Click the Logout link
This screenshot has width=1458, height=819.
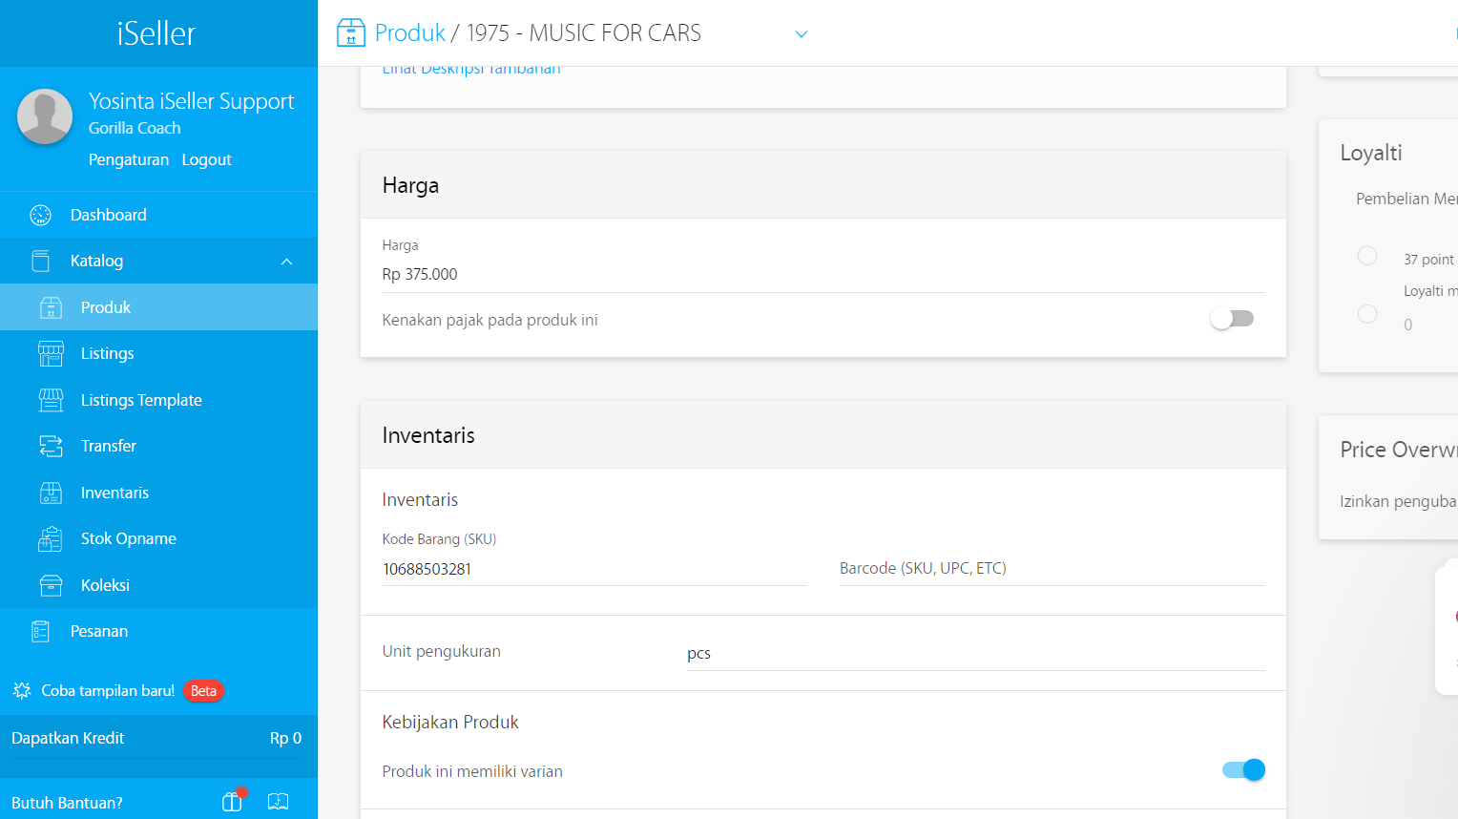206,159
